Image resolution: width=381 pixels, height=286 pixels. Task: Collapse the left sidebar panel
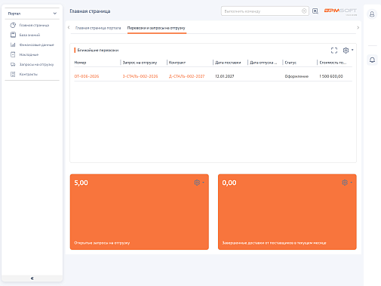tap(32, 278)
